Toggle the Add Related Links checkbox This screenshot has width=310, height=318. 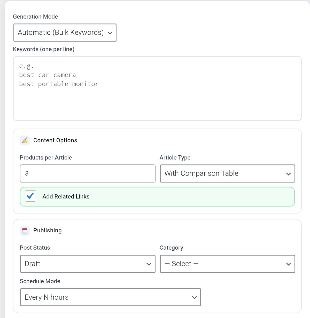click(x=30, y=196)
